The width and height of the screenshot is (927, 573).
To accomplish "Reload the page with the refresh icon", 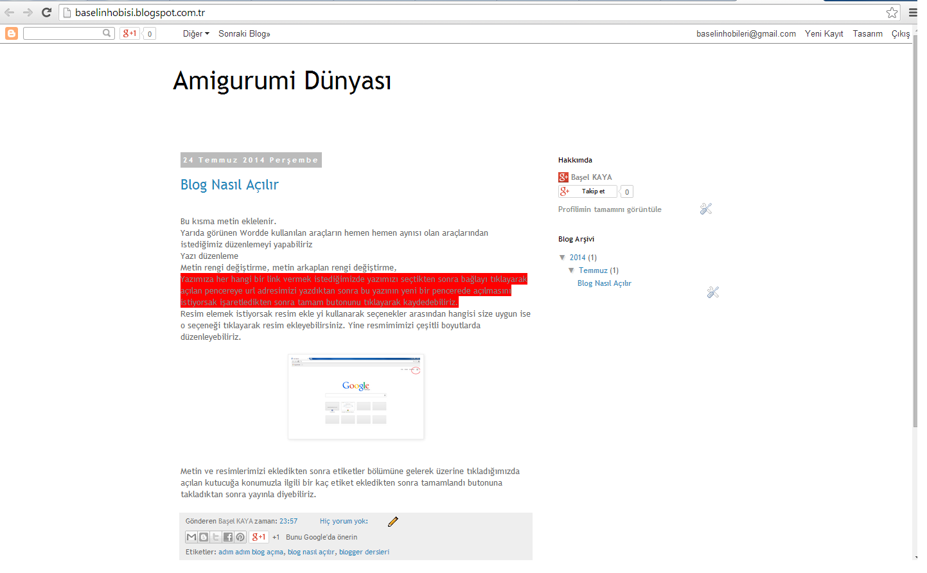I will [46, 12].
